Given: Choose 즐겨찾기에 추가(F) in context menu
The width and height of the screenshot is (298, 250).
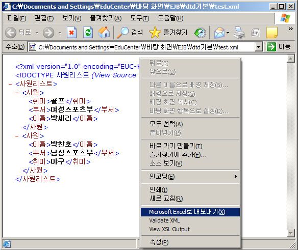Looking at the screenshot, I should [x=190, y=155].
